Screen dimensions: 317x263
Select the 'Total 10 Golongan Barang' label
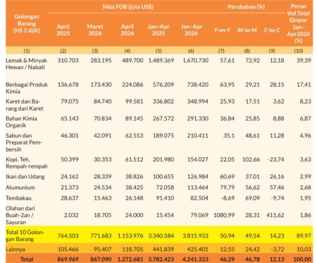click(25, 236)
